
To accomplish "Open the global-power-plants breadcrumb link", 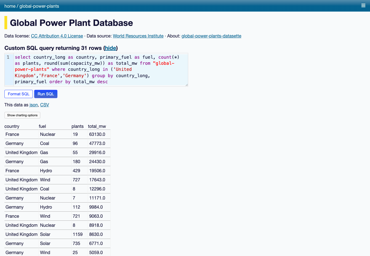I will click(39, 6).
